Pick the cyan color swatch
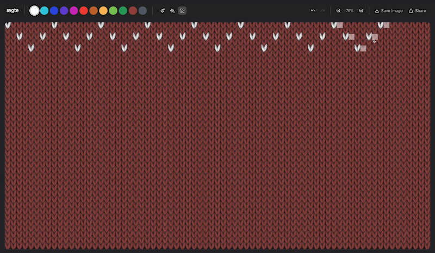 coord(45,10)
